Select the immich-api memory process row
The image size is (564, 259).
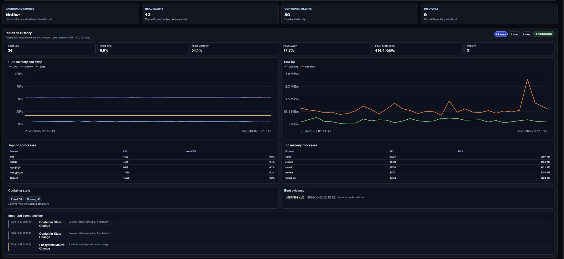418,178
